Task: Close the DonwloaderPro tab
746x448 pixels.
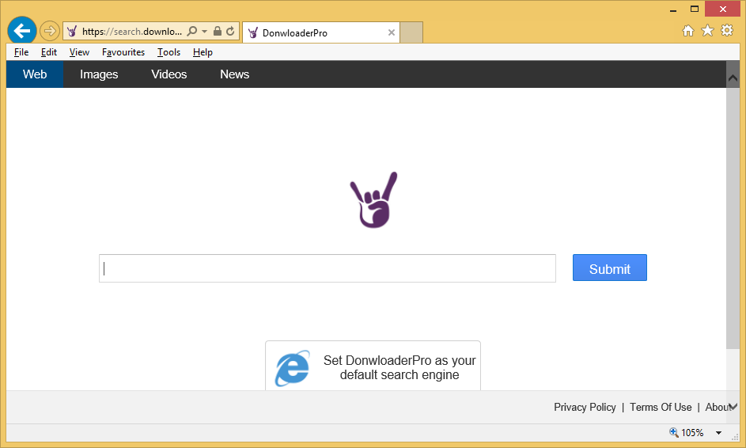Action: point(392,32)
